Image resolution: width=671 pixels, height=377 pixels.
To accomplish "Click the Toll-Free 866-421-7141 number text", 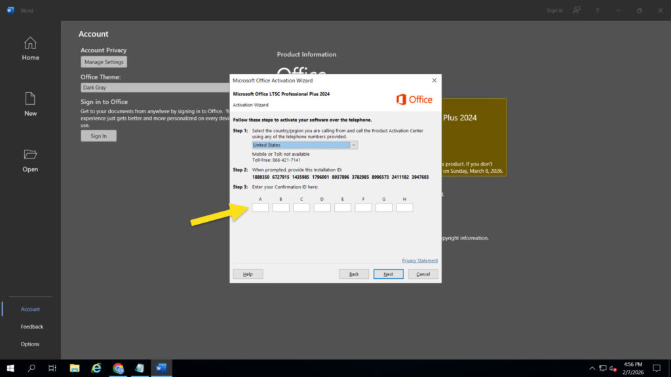I will [x=277, y=160].
